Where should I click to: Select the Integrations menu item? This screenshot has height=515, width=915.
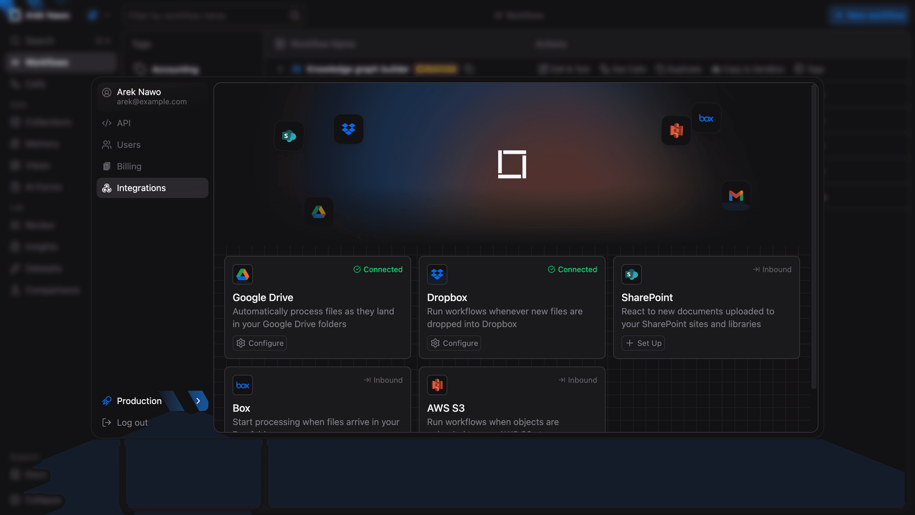[x=152, y=188]
